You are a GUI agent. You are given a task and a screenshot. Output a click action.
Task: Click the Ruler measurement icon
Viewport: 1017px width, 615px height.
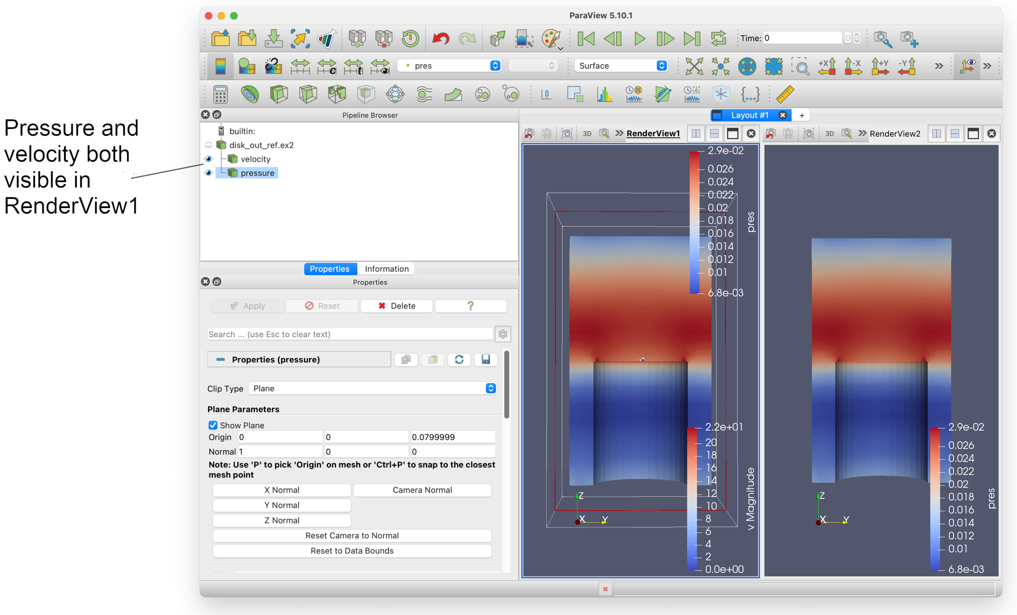pyautogui.click(x=785, y=95)
